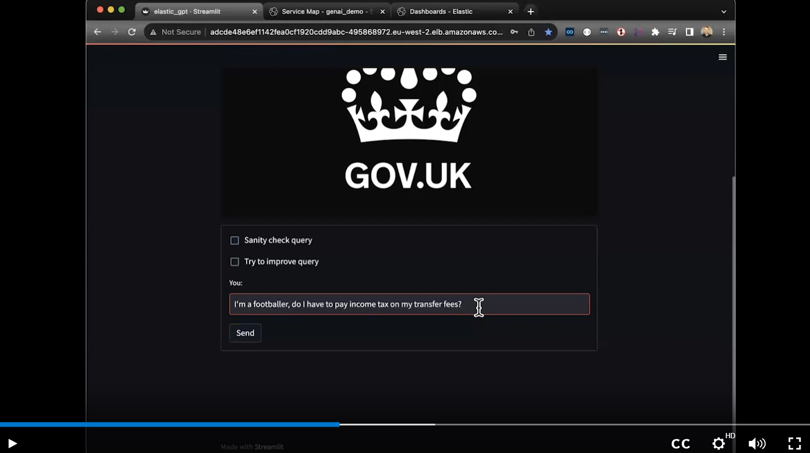Close the elastic_gpt tab
Screen dimensions: 810x453
pos(255,12)
